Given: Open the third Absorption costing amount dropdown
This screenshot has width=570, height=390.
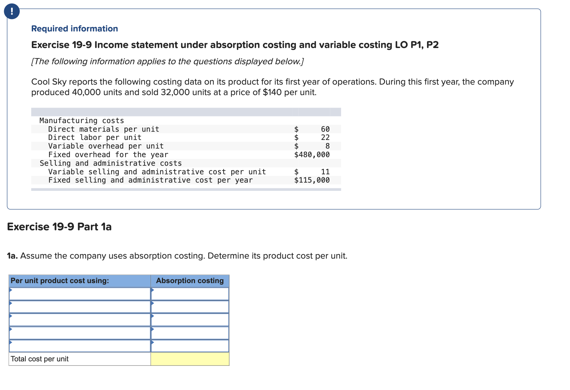Looking at the screenshot, I should click(189, 320).
